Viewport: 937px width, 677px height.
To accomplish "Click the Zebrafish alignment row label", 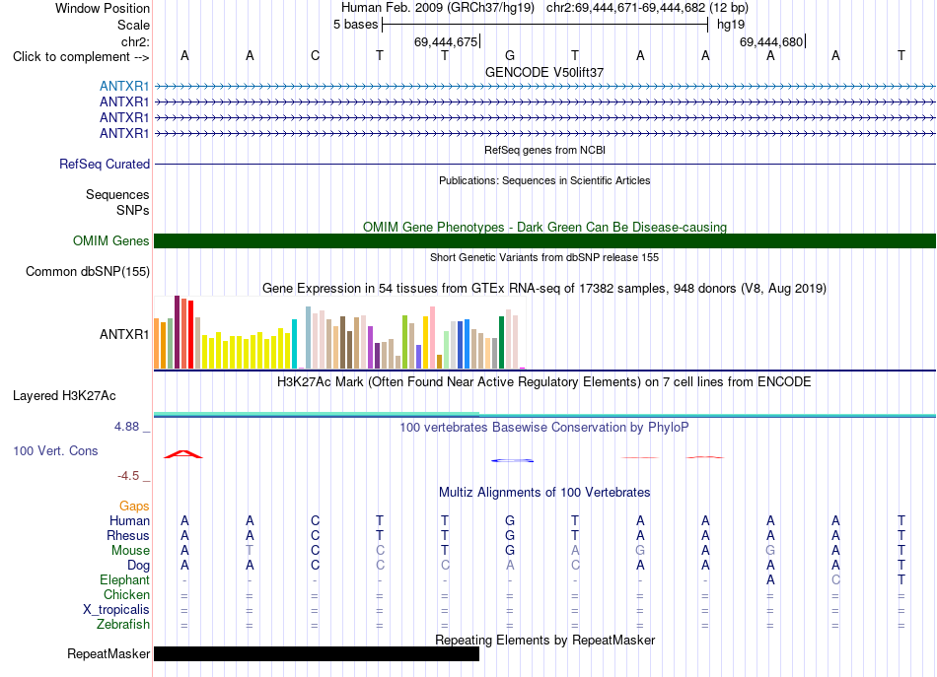I will coord(123,624).
